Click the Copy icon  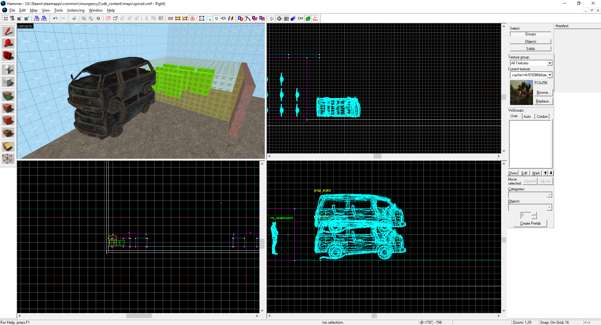154,18
